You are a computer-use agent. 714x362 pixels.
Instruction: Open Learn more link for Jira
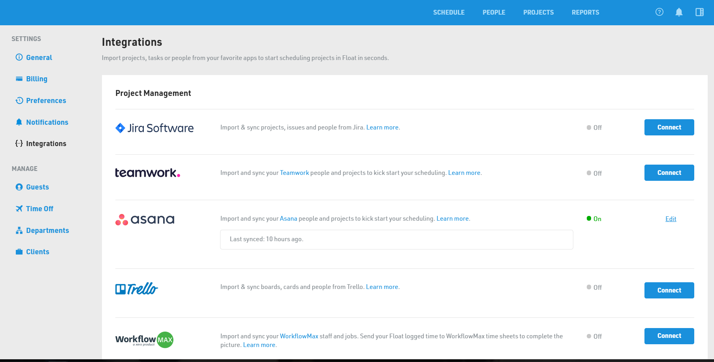[x=382, y=128]
